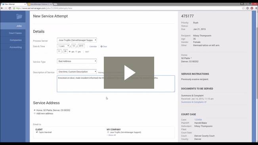Open the Summons & Complaint document link

point(194,102)
